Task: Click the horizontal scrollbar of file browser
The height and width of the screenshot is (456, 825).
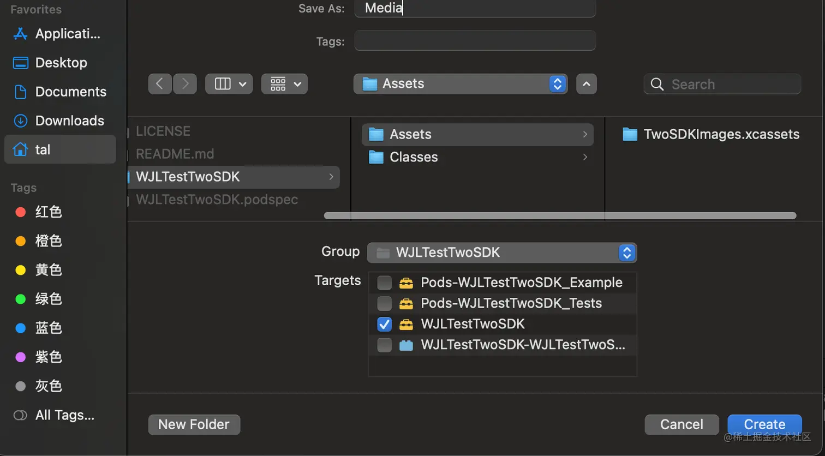Action: click(560, 215)
